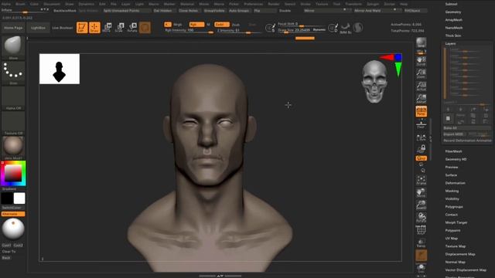495x278 pixels.
Task: Pick a color in the color picker
Action: (13, 173)
